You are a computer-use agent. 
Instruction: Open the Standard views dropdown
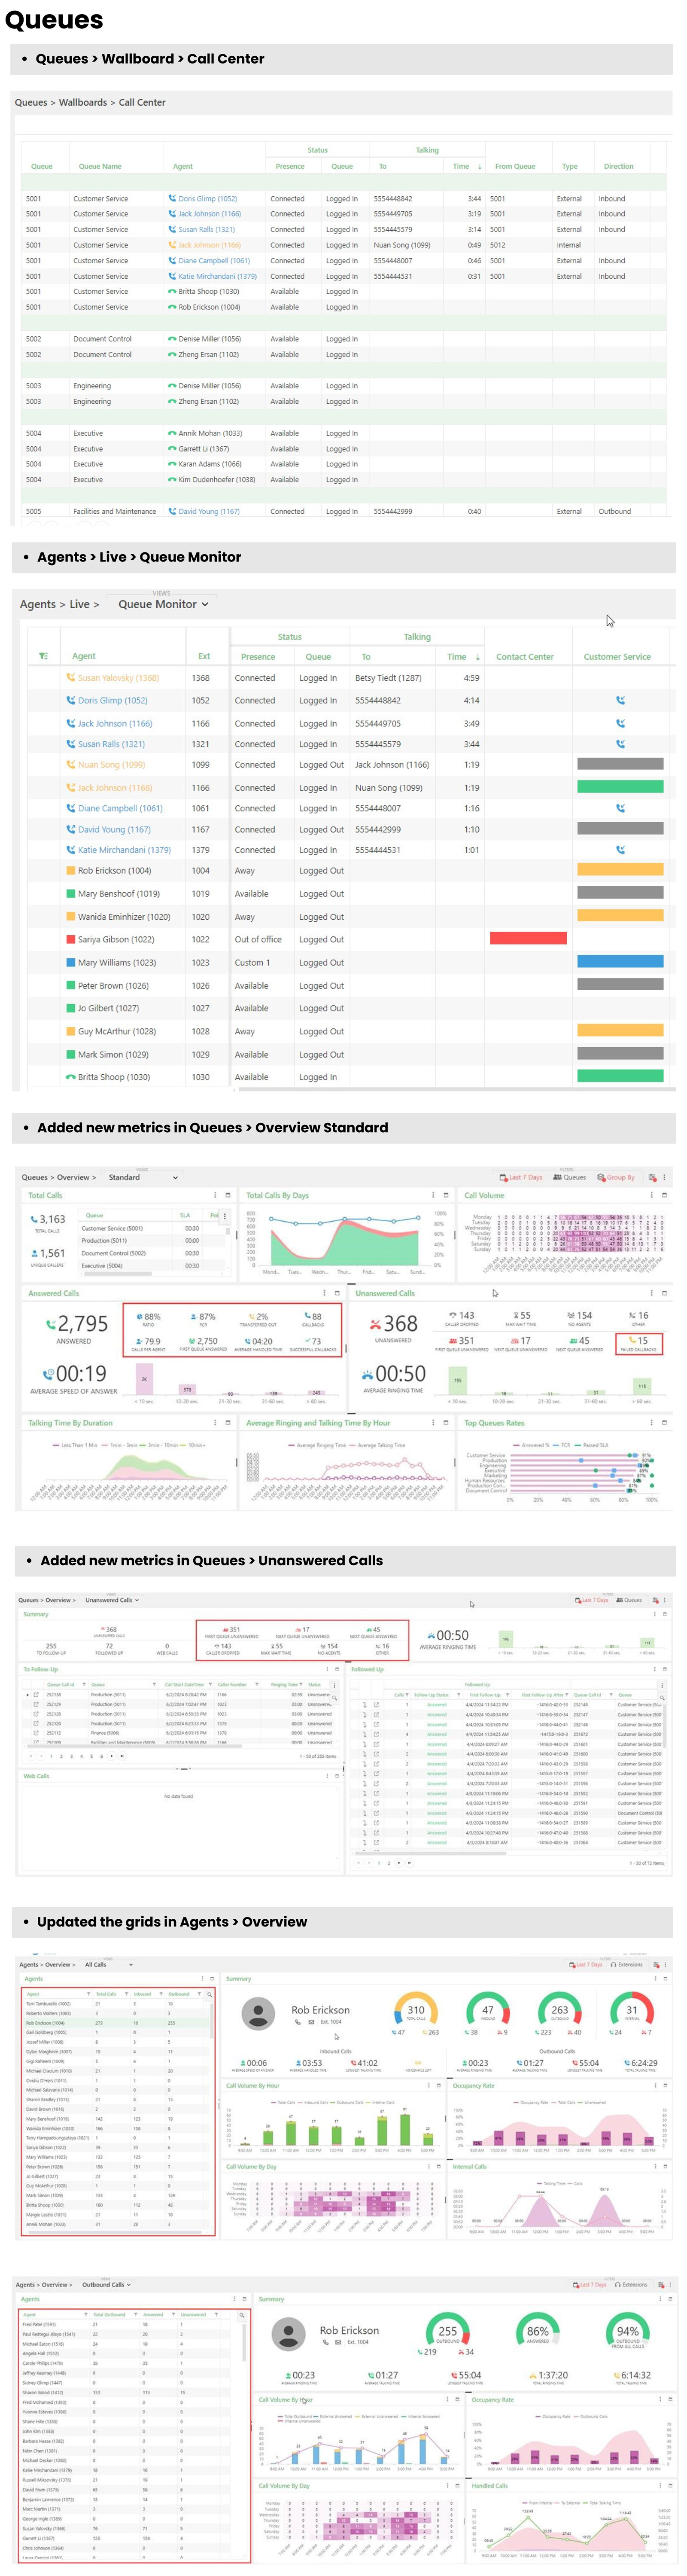click(143, 1177)
